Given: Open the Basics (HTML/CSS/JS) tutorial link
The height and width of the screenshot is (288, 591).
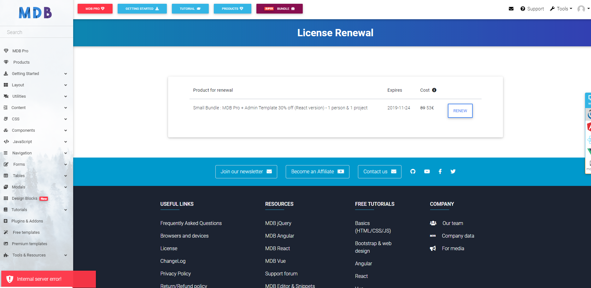Looking at the screenshot, I should [x=373, y=227].
